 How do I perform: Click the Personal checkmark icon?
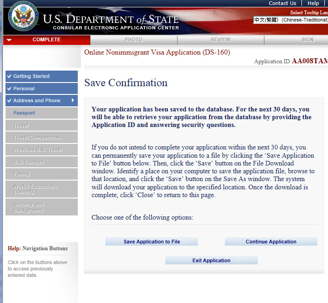[x=9, y=88]
